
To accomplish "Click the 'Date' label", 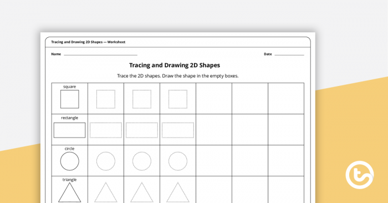I will [x=268, y=54].
